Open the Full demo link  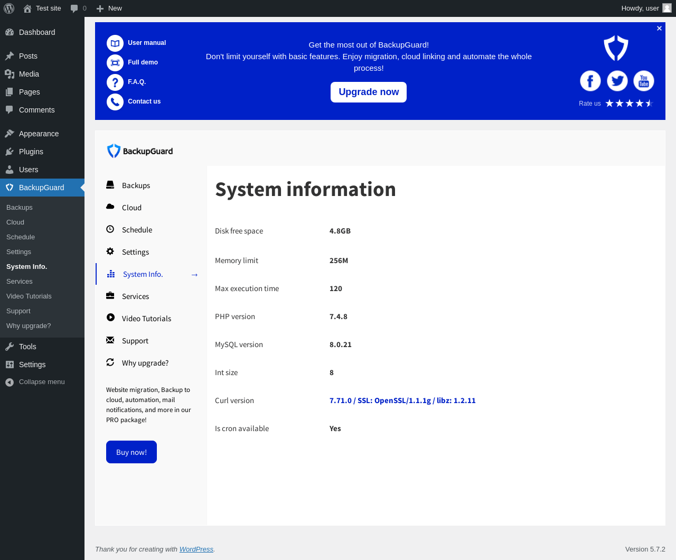[x=143, y=62]
